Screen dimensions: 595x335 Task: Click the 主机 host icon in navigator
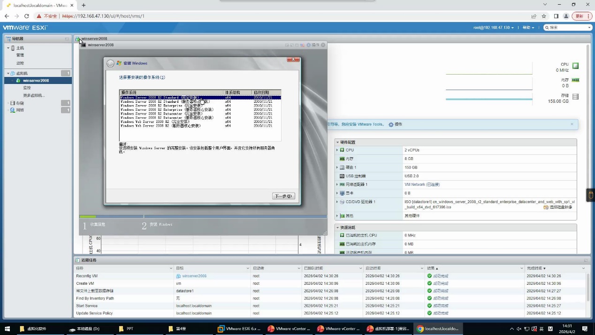13,48
